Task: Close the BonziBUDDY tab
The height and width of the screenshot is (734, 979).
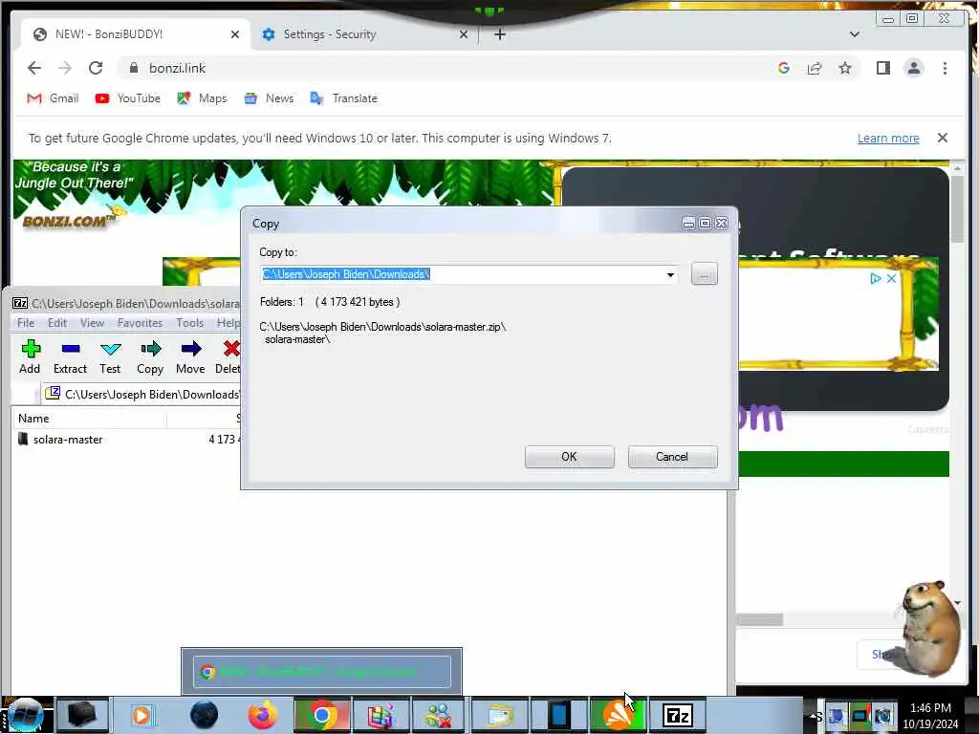Action: tap(235, 34)
